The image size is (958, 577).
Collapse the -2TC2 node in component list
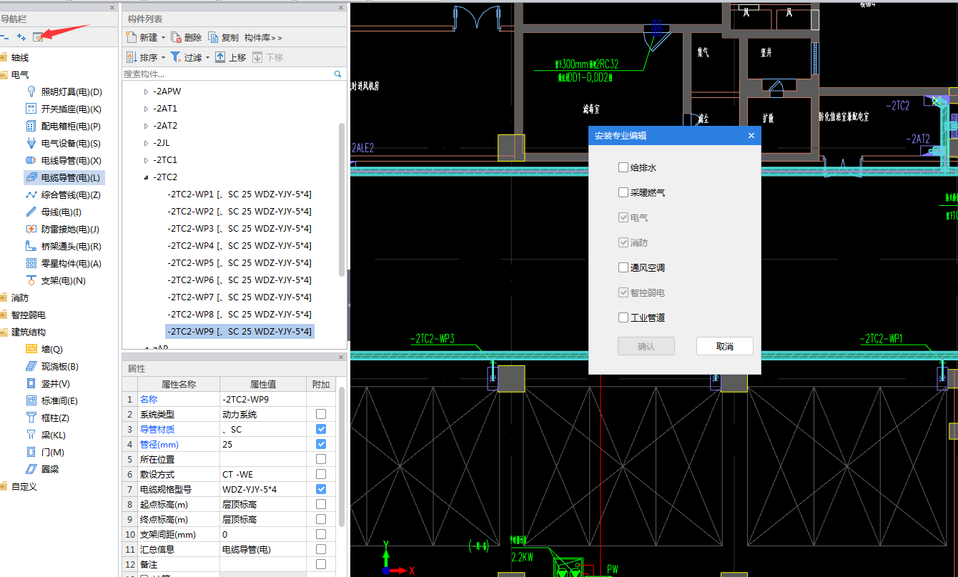146,177
